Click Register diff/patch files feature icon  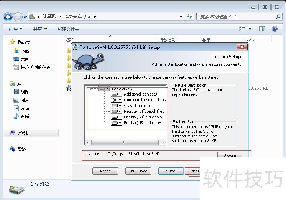[117, 111]
